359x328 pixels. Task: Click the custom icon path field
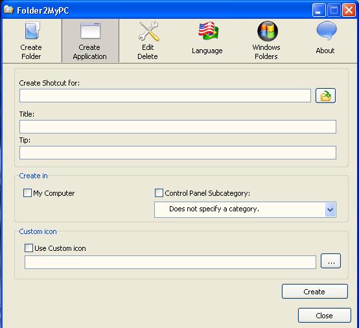(x=170, y=263)
